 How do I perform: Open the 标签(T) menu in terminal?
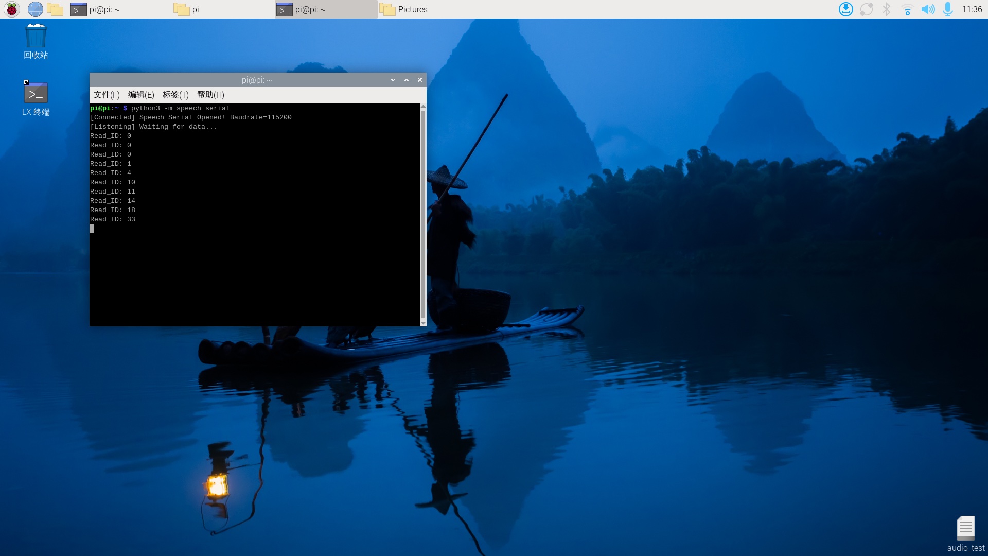pyautogui.click(x=175, y=95)
